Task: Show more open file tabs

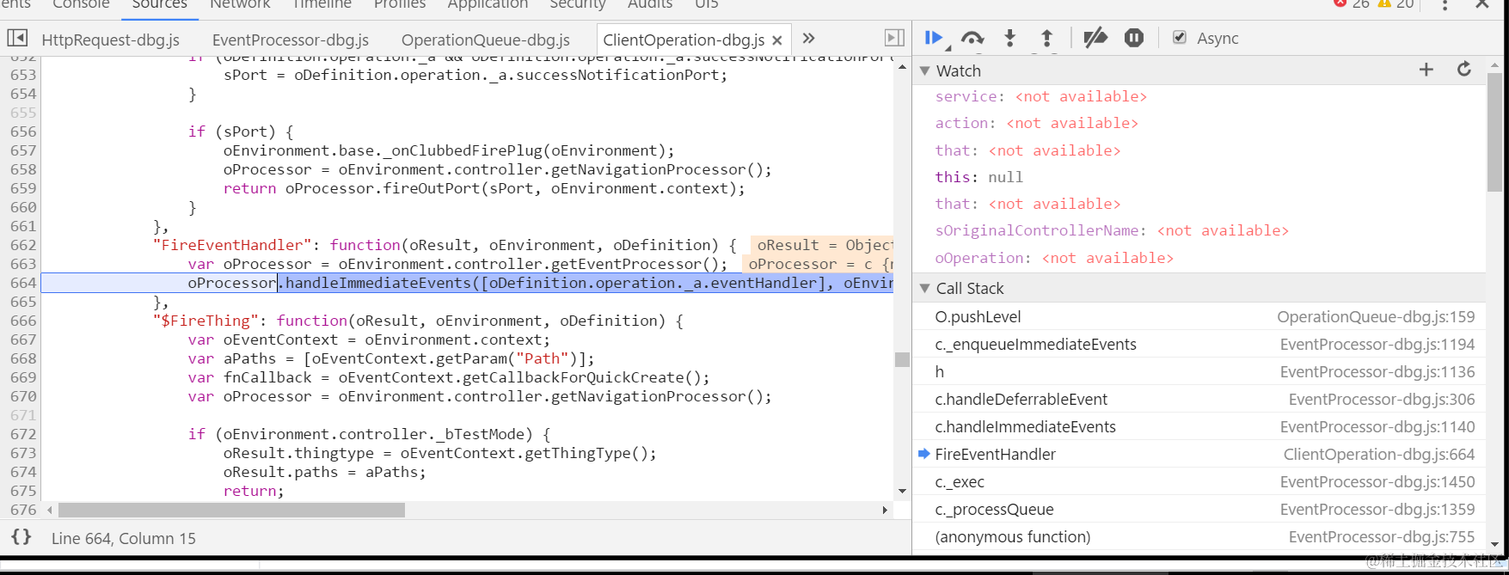Action: point(808,38)
